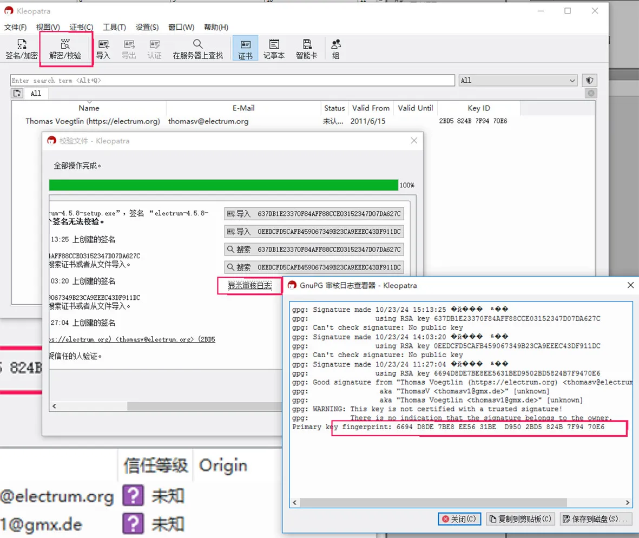639x538 pixels.
Task: Click 导入 button for 0EEDCFD5... key
Action: pos(314,232)
